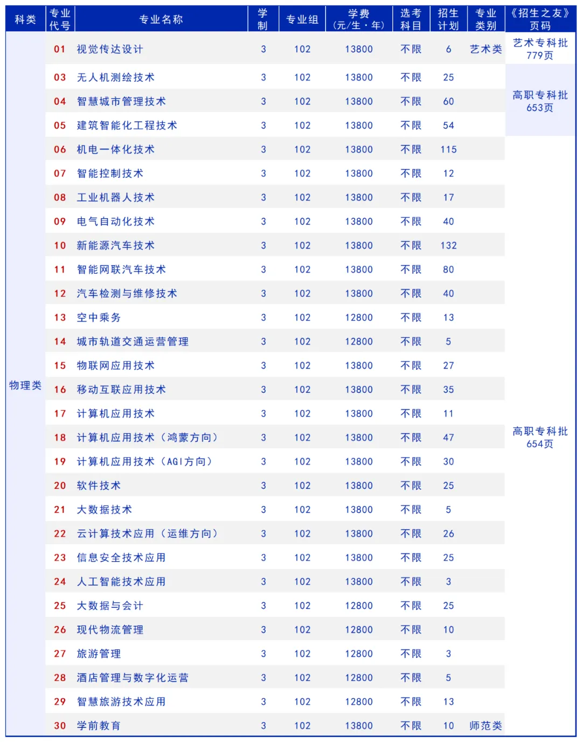Select major 智慧旅游技术应用
Image resolution: width=582 pixels, height=742 pixels.
coord(121,702)
